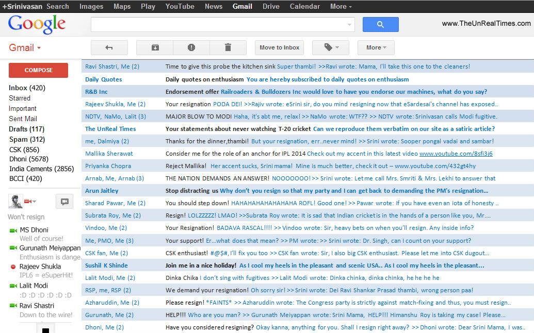
Task: Open the Subrata Roy email
Action: pos(308,215)
